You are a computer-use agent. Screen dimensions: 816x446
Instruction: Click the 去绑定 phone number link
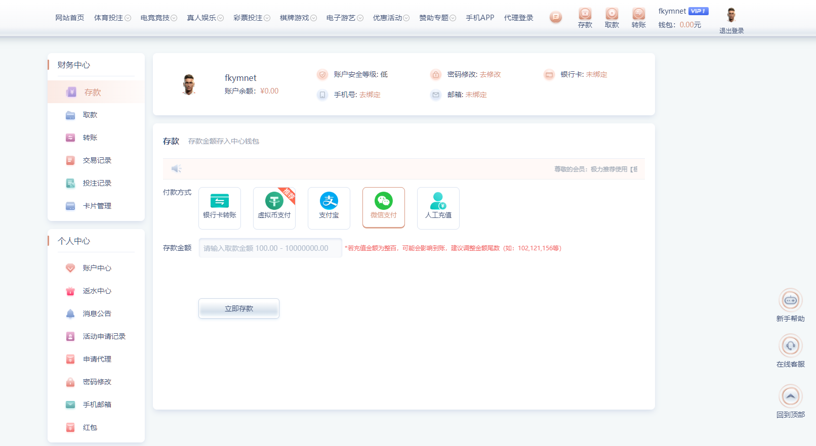pos(370,95)
